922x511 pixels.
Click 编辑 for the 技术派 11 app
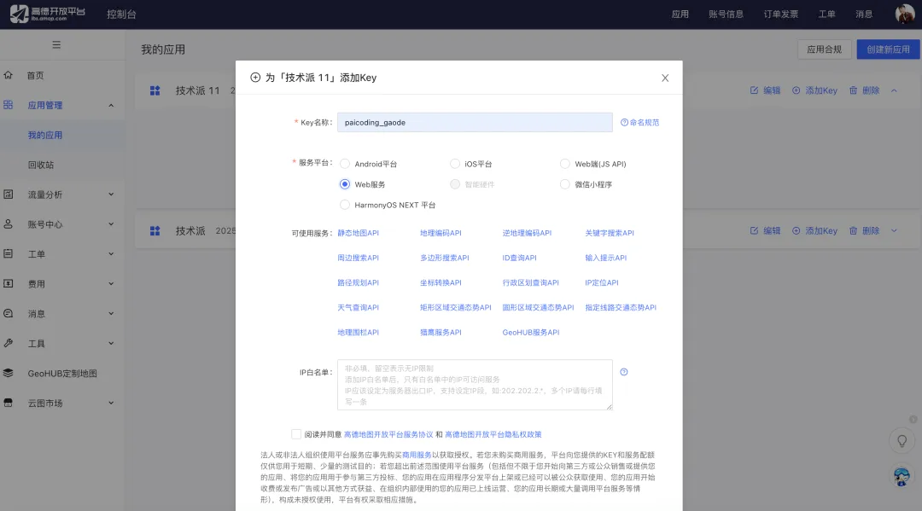point(766,90)
